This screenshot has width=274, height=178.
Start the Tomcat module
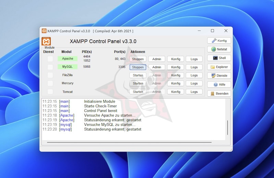click(x=138, y=92)
